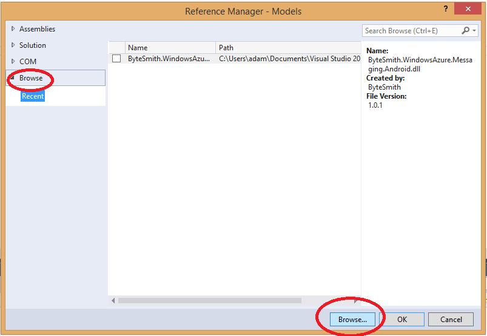The height and width of the screenshot is (336, 487).
Task: Check the ByteSmith.WindowsAzure assembly checkbox
Action: (x=116, y=59)
